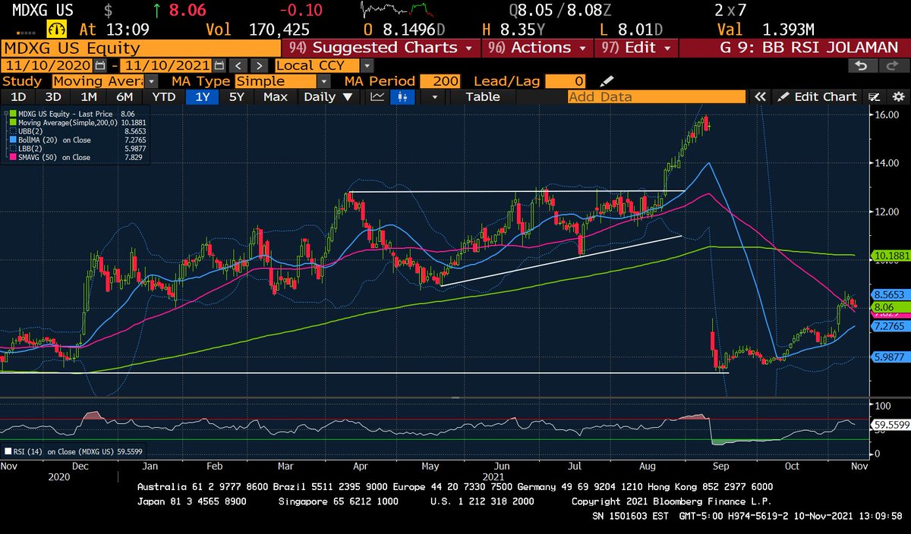Viewport: 911px width, 534px height.
Task: Click the Edit Chart button
Action: pos(817,96)
